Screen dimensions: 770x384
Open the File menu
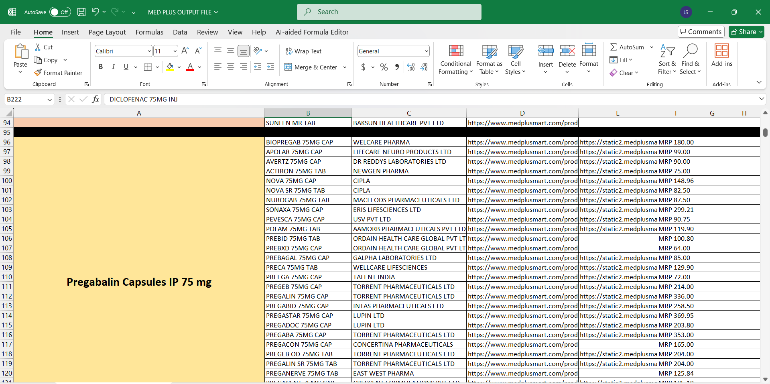pyautogui.click(x=16, y=32)
